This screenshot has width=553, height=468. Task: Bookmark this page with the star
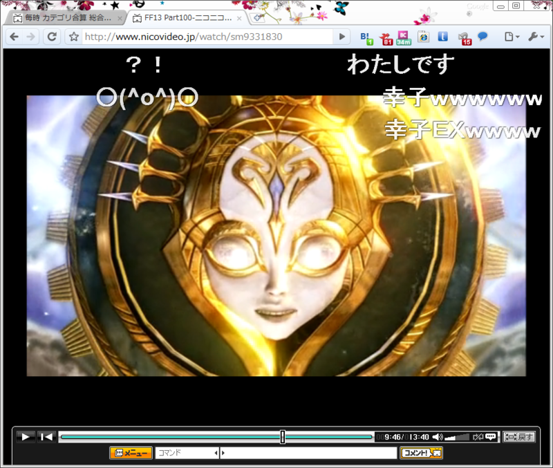[74, 37]
